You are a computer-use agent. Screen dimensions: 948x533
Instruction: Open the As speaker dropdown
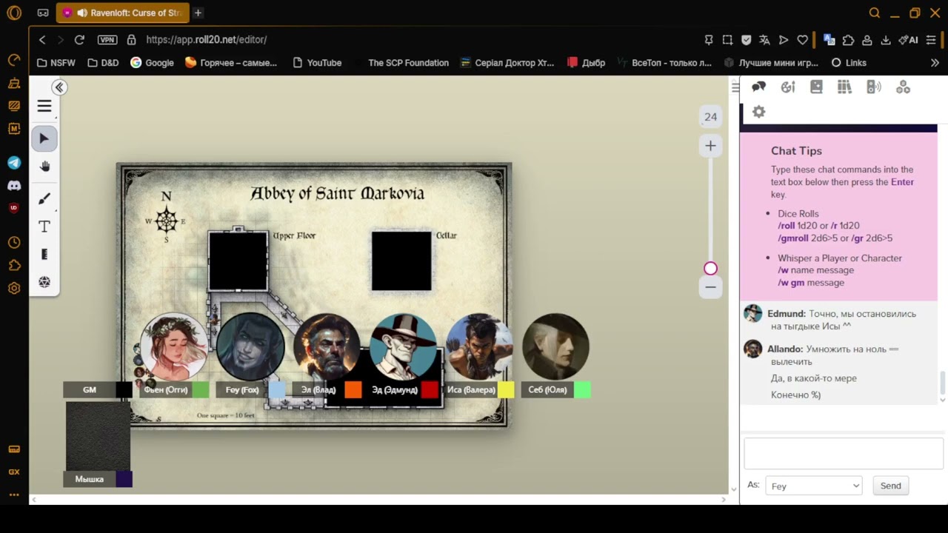click(x=813, y=486)
